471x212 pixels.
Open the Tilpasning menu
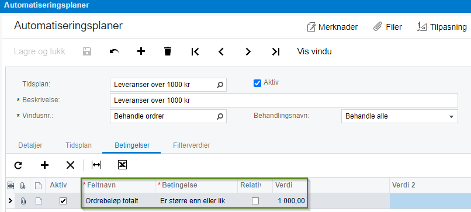tap(442, 27)
